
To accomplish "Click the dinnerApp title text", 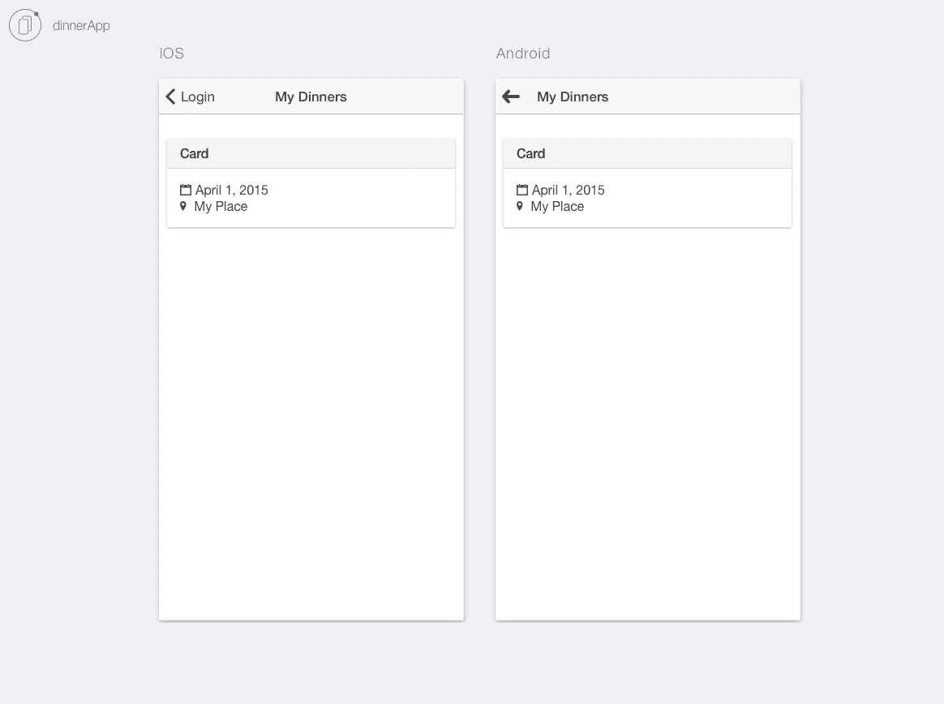I will pyautogui.click(x=81, y=25).
